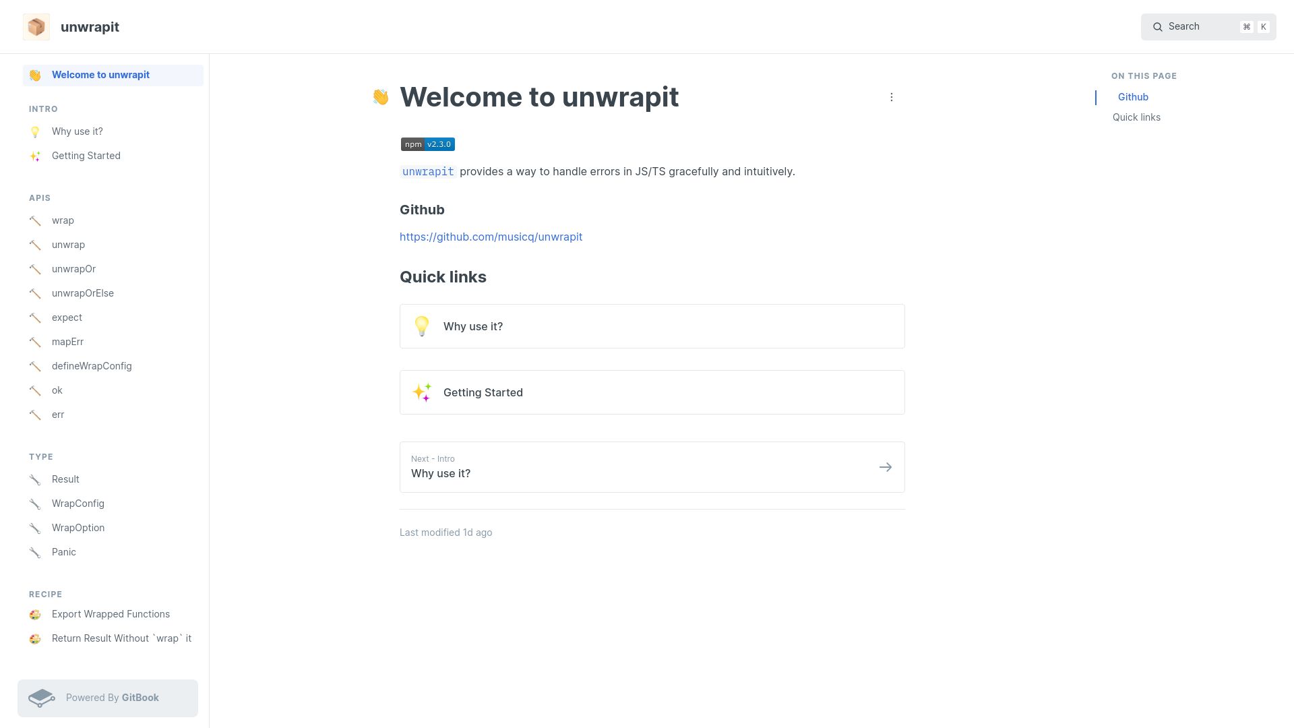Open the Getting Started quick link card
Viewport: 1294px width, 728px height.
(652, 392)
